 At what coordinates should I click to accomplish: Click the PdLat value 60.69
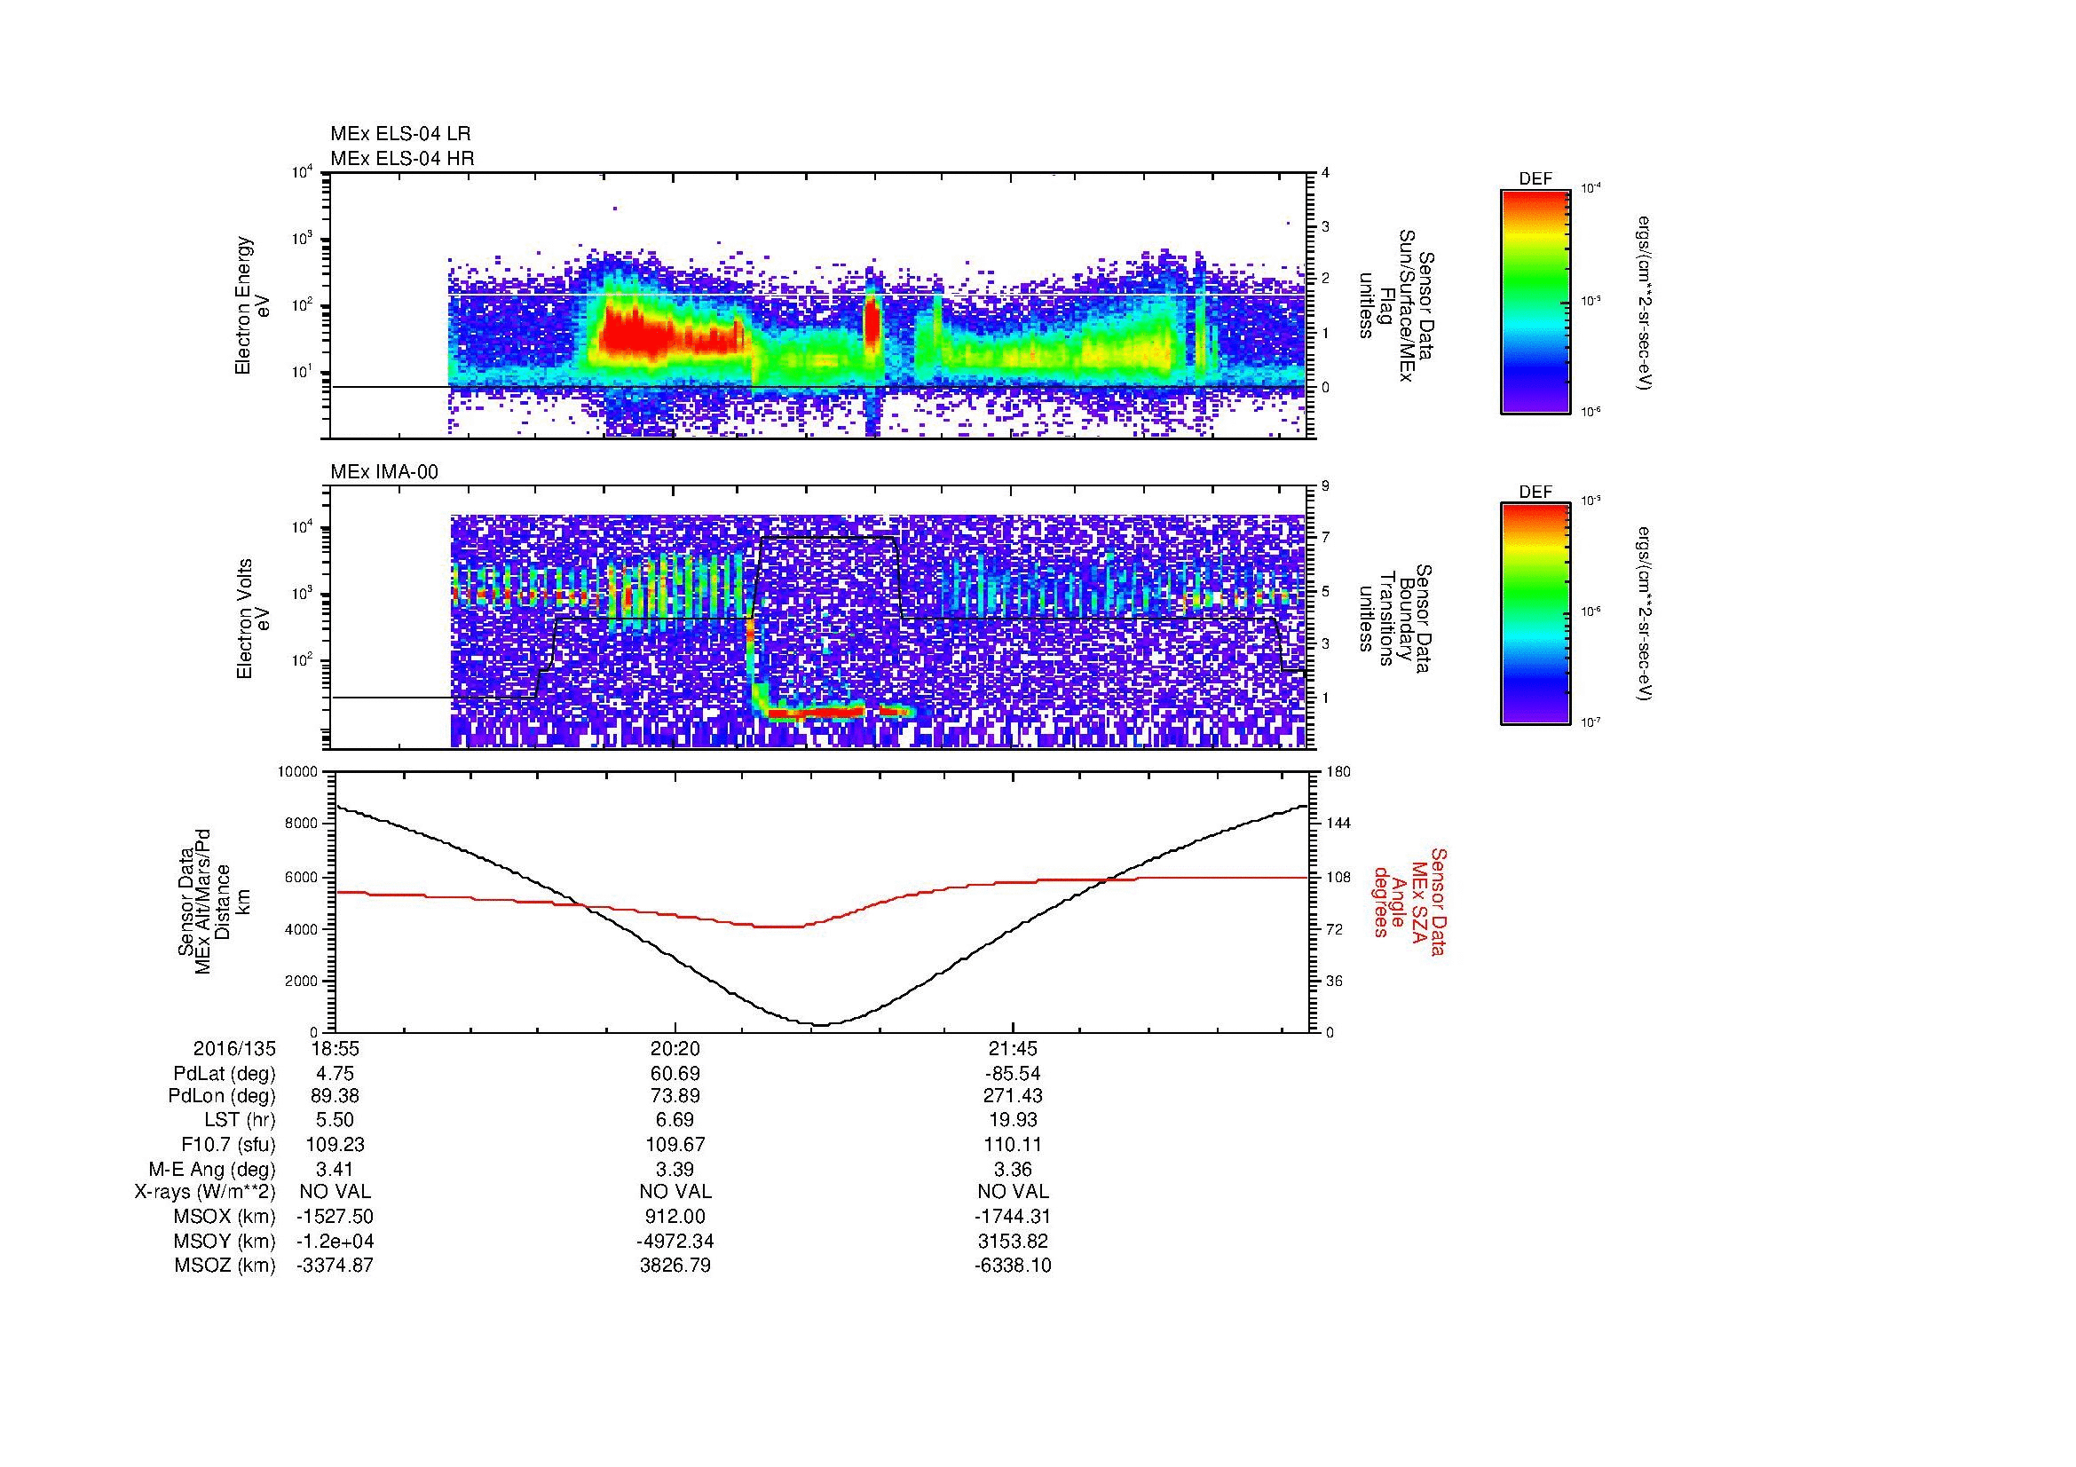[x=675, y=1074]
